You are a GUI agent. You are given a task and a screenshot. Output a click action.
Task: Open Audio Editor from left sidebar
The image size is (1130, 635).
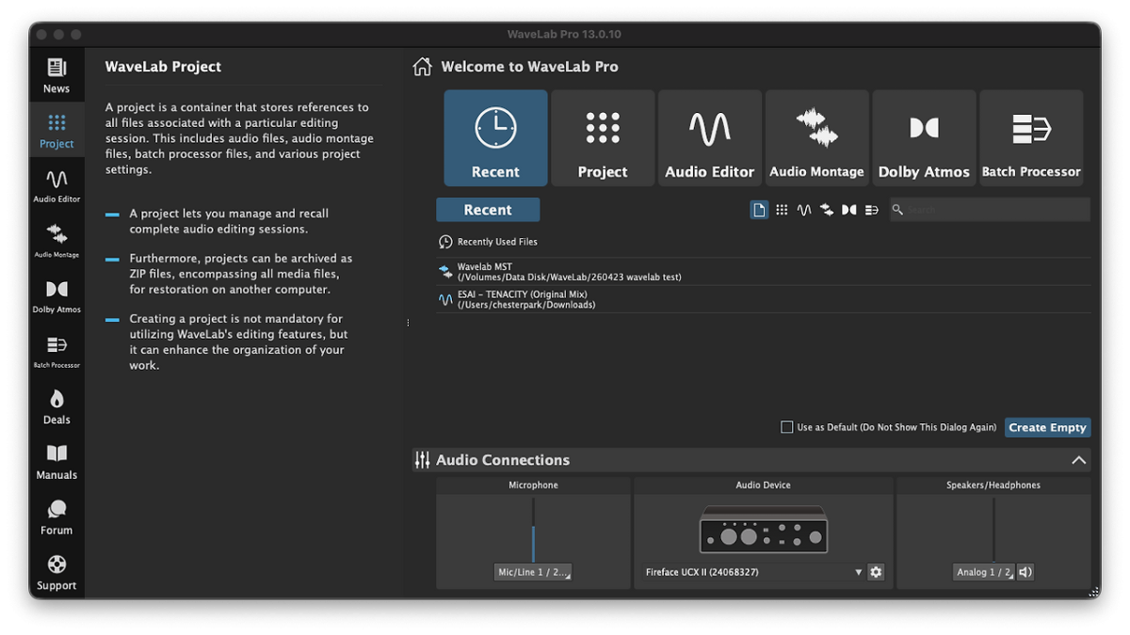tap(56, 185)
